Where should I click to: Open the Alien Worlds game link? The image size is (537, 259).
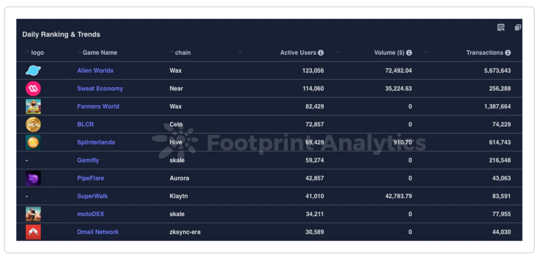click(95, 70)
